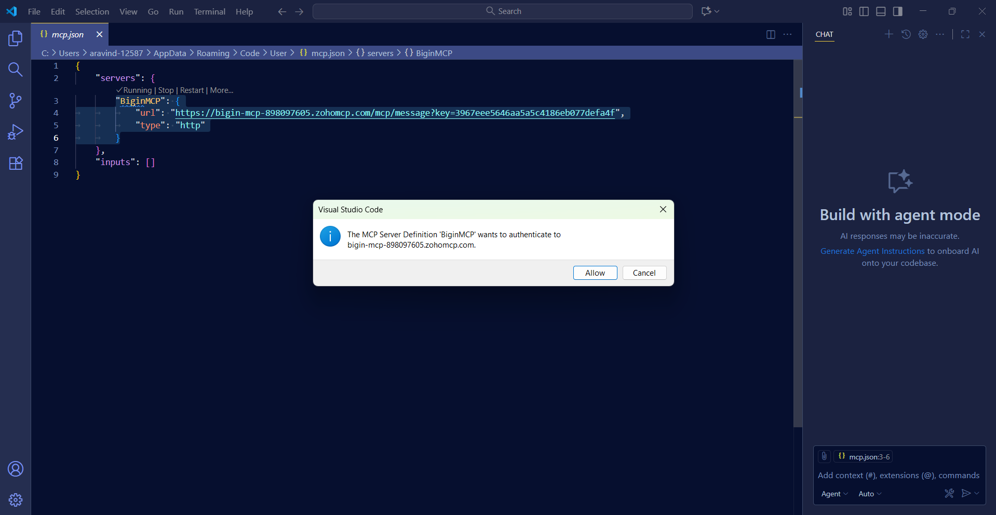Open the Customize Layout icon
Screen dimensions: 996x515
coord(847,11)
